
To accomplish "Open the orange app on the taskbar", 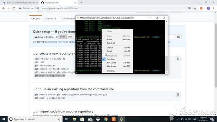I will pos(114,119).
